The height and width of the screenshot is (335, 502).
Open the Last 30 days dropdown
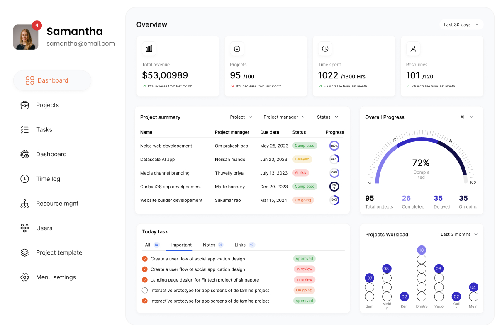pos(461,24)
